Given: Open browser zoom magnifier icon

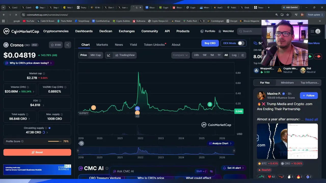Looking at the screenshot, I should click(277, 15).
